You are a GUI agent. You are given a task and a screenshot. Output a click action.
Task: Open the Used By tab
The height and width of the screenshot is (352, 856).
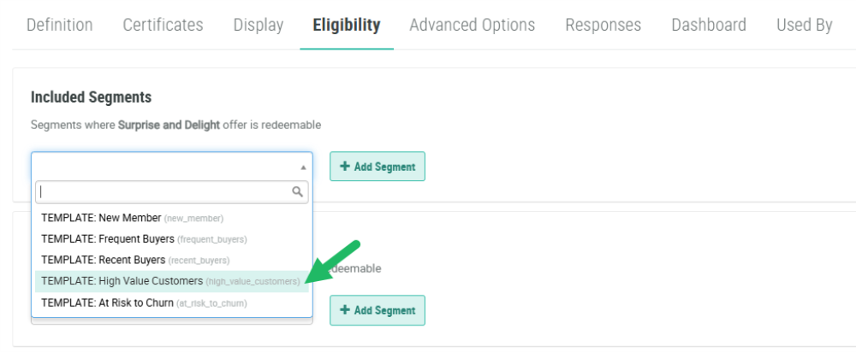pos(804,25)
